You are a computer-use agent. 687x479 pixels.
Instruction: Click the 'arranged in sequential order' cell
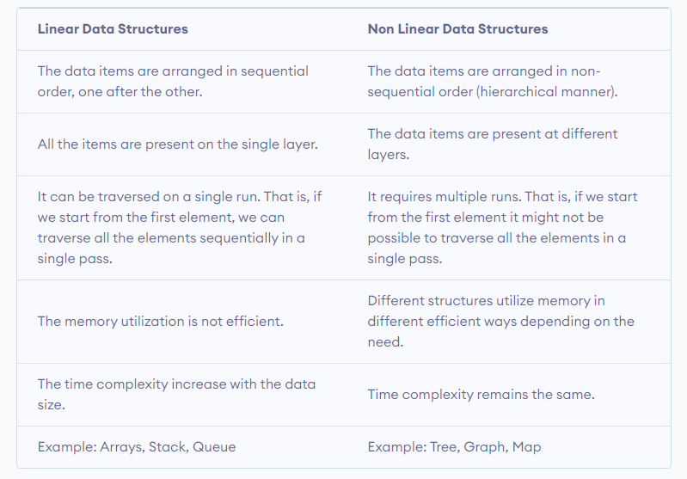pyautogui.click(x=173, y=81)
